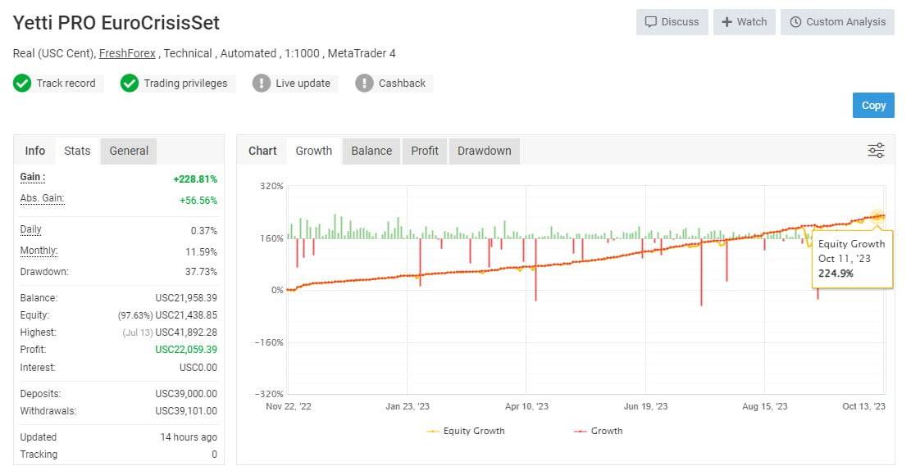Viewport: 911px width, 475px height.
Task: Click the Gain label in stats
Action: coord(33,178)
